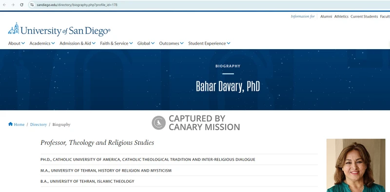Expand the Academics menu
Viewport: 390px width, 192px height.
(x=42, y=43)
